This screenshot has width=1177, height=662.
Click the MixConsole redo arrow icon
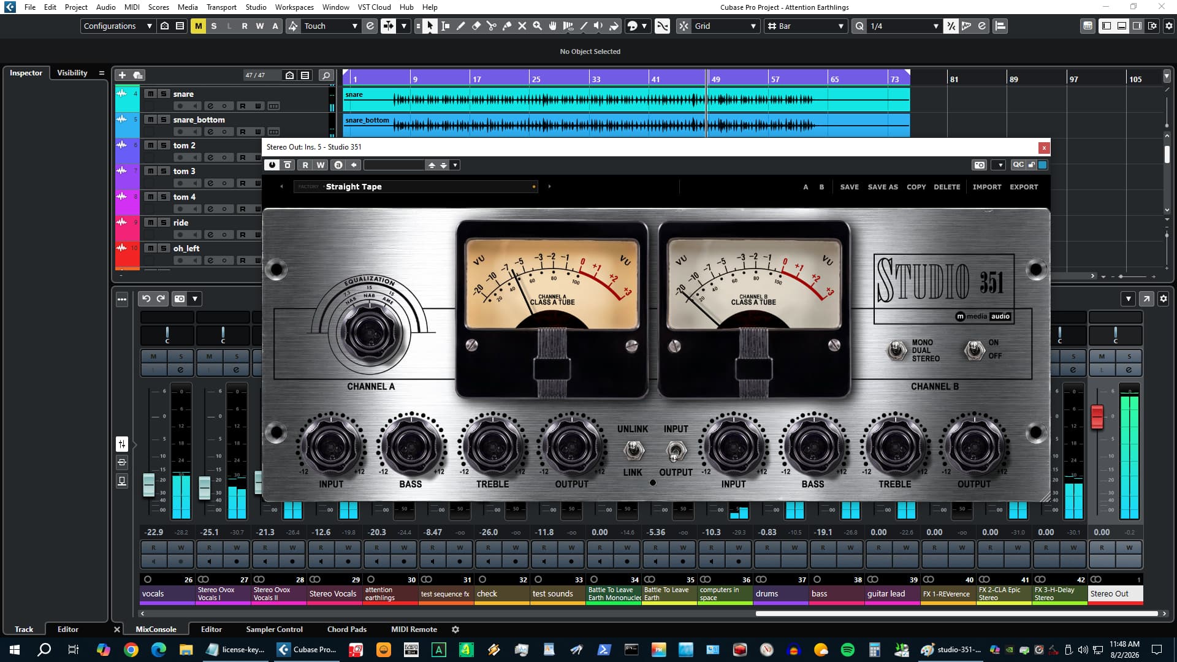pos(161,299)
